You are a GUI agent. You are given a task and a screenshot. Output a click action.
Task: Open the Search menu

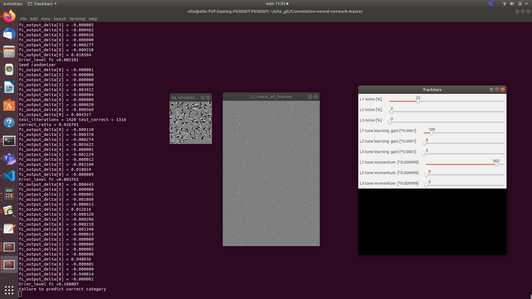[x=60, y=19]
